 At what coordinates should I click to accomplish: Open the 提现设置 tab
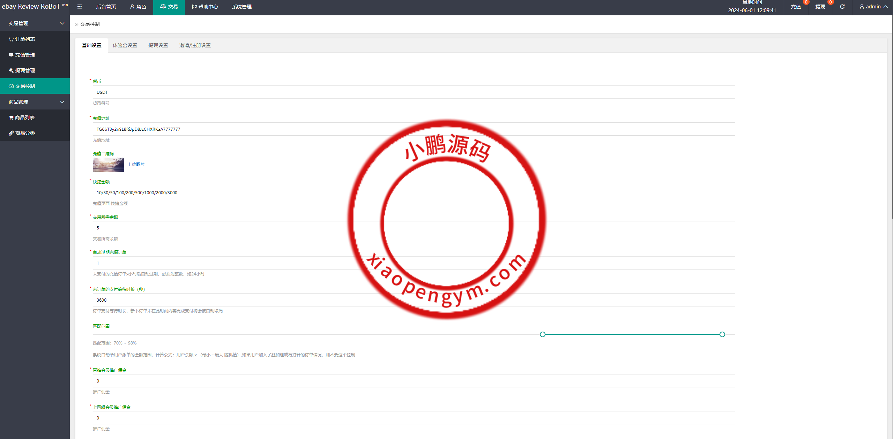point(158,45)
